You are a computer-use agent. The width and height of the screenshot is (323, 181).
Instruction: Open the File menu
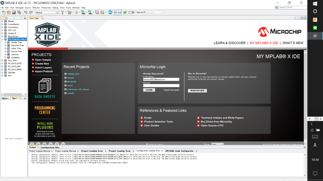(x=2, y=8)
